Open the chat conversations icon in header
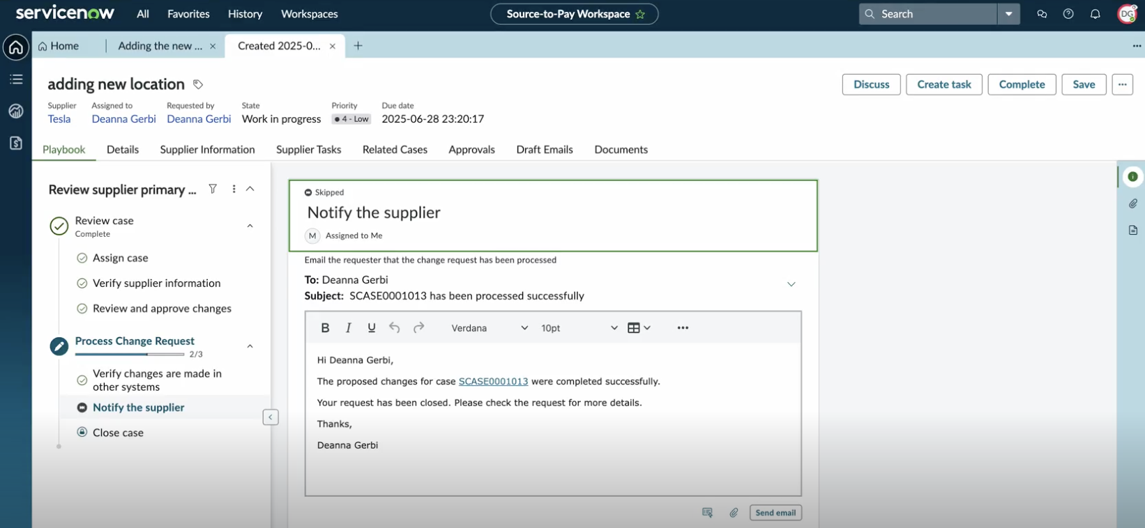 coord(1042,14)
